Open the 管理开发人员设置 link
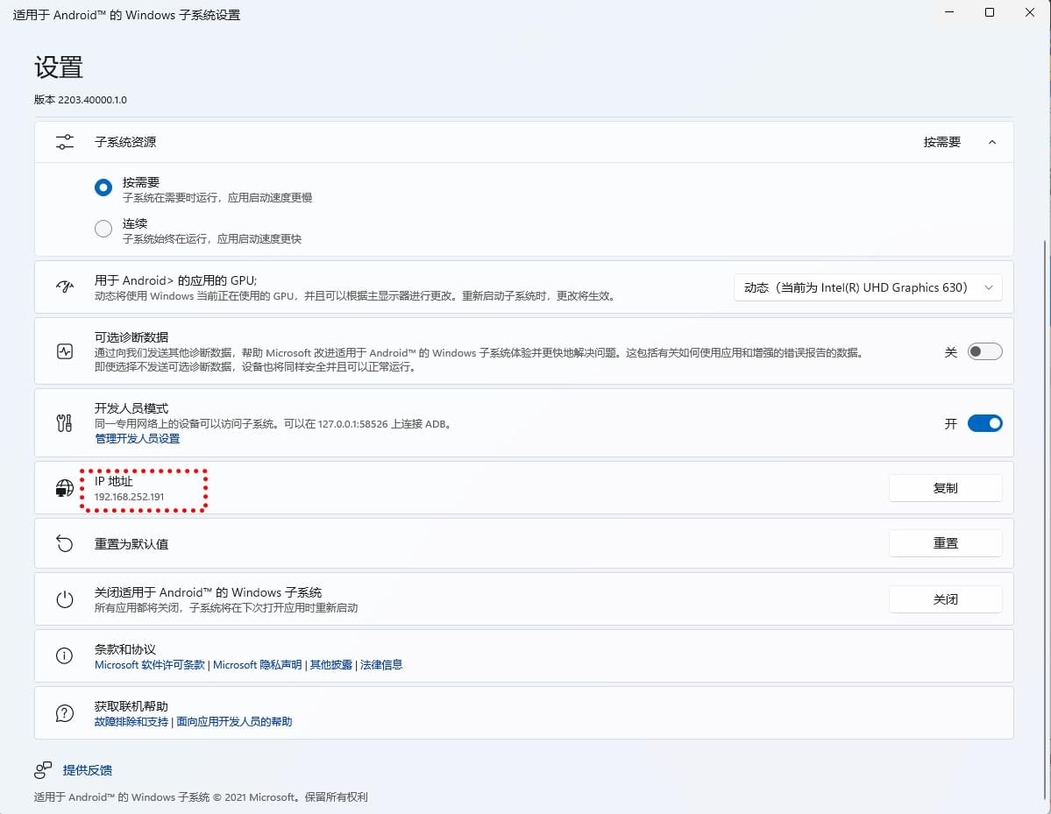This screenshot has width=1051, height=814. pos(137,438)
